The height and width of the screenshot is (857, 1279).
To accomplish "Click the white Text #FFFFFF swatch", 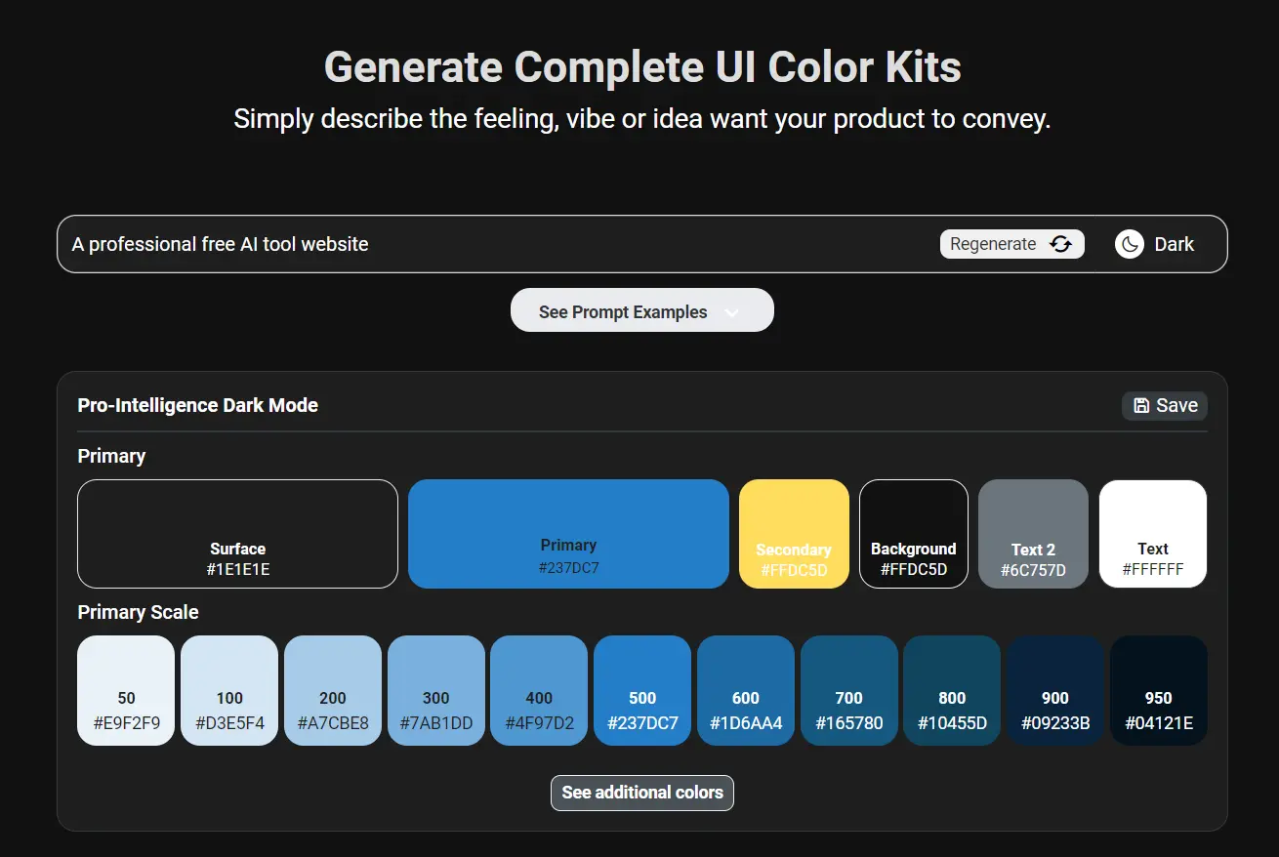I will tap(1153, 534).
